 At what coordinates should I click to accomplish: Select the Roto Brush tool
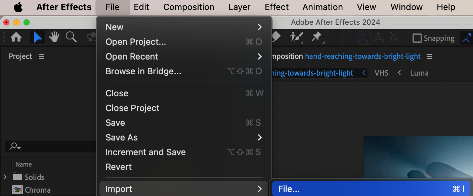click(x=297, y=37)
